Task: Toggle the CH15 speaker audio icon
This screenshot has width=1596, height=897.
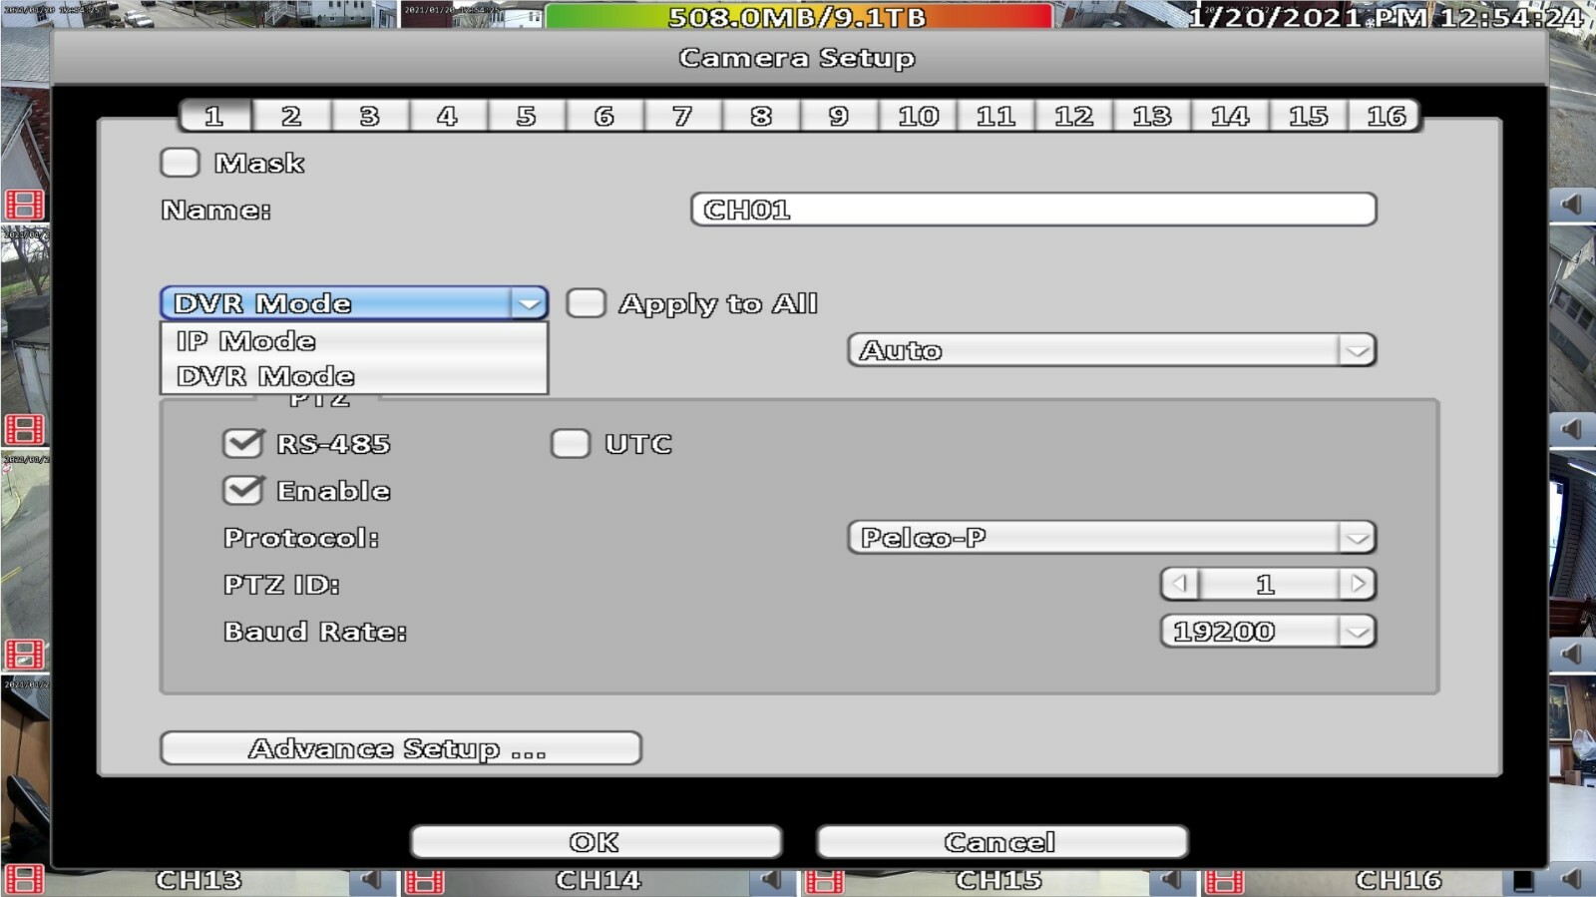Action: pyautogui.click(x=1171, y=880)
